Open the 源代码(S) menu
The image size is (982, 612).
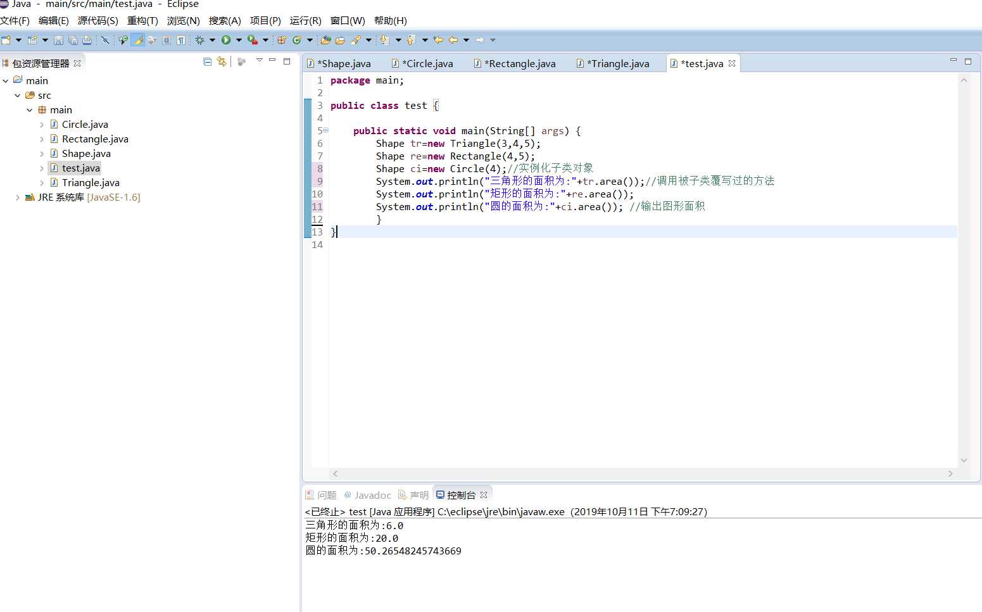pyautogui.click(x=98, y=20)
